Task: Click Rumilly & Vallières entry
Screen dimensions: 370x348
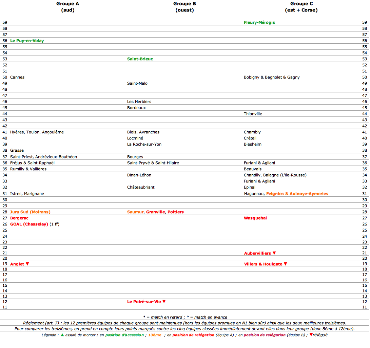Action: 28,169
